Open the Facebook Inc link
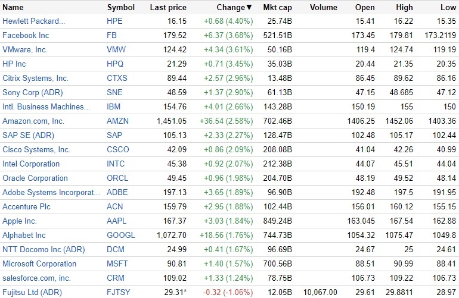Image resolution: width=459 pixels, height=298 pixels. coord(26,36)
